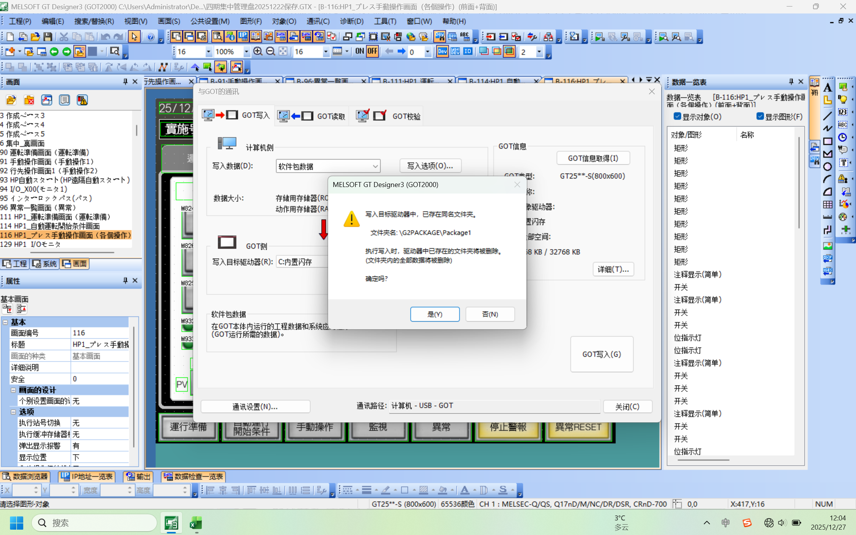Click the Zoom In magnifier icon
This screenshot has height=535, width=856.
point(258,51)
